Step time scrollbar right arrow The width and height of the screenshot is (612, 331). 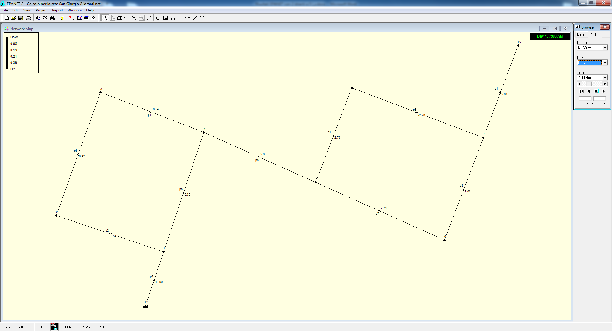tap(605, 84)
